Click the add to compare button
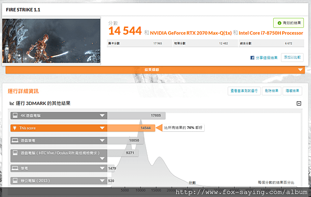 click(292, 57)
